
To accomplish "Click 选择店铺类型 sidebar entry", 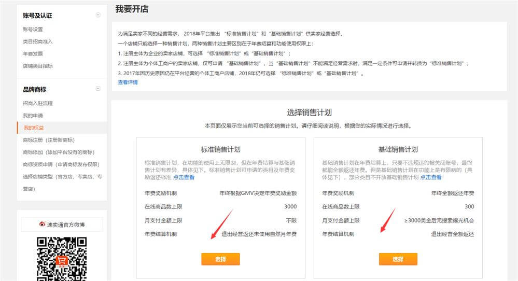I will [x=62, y=177].
